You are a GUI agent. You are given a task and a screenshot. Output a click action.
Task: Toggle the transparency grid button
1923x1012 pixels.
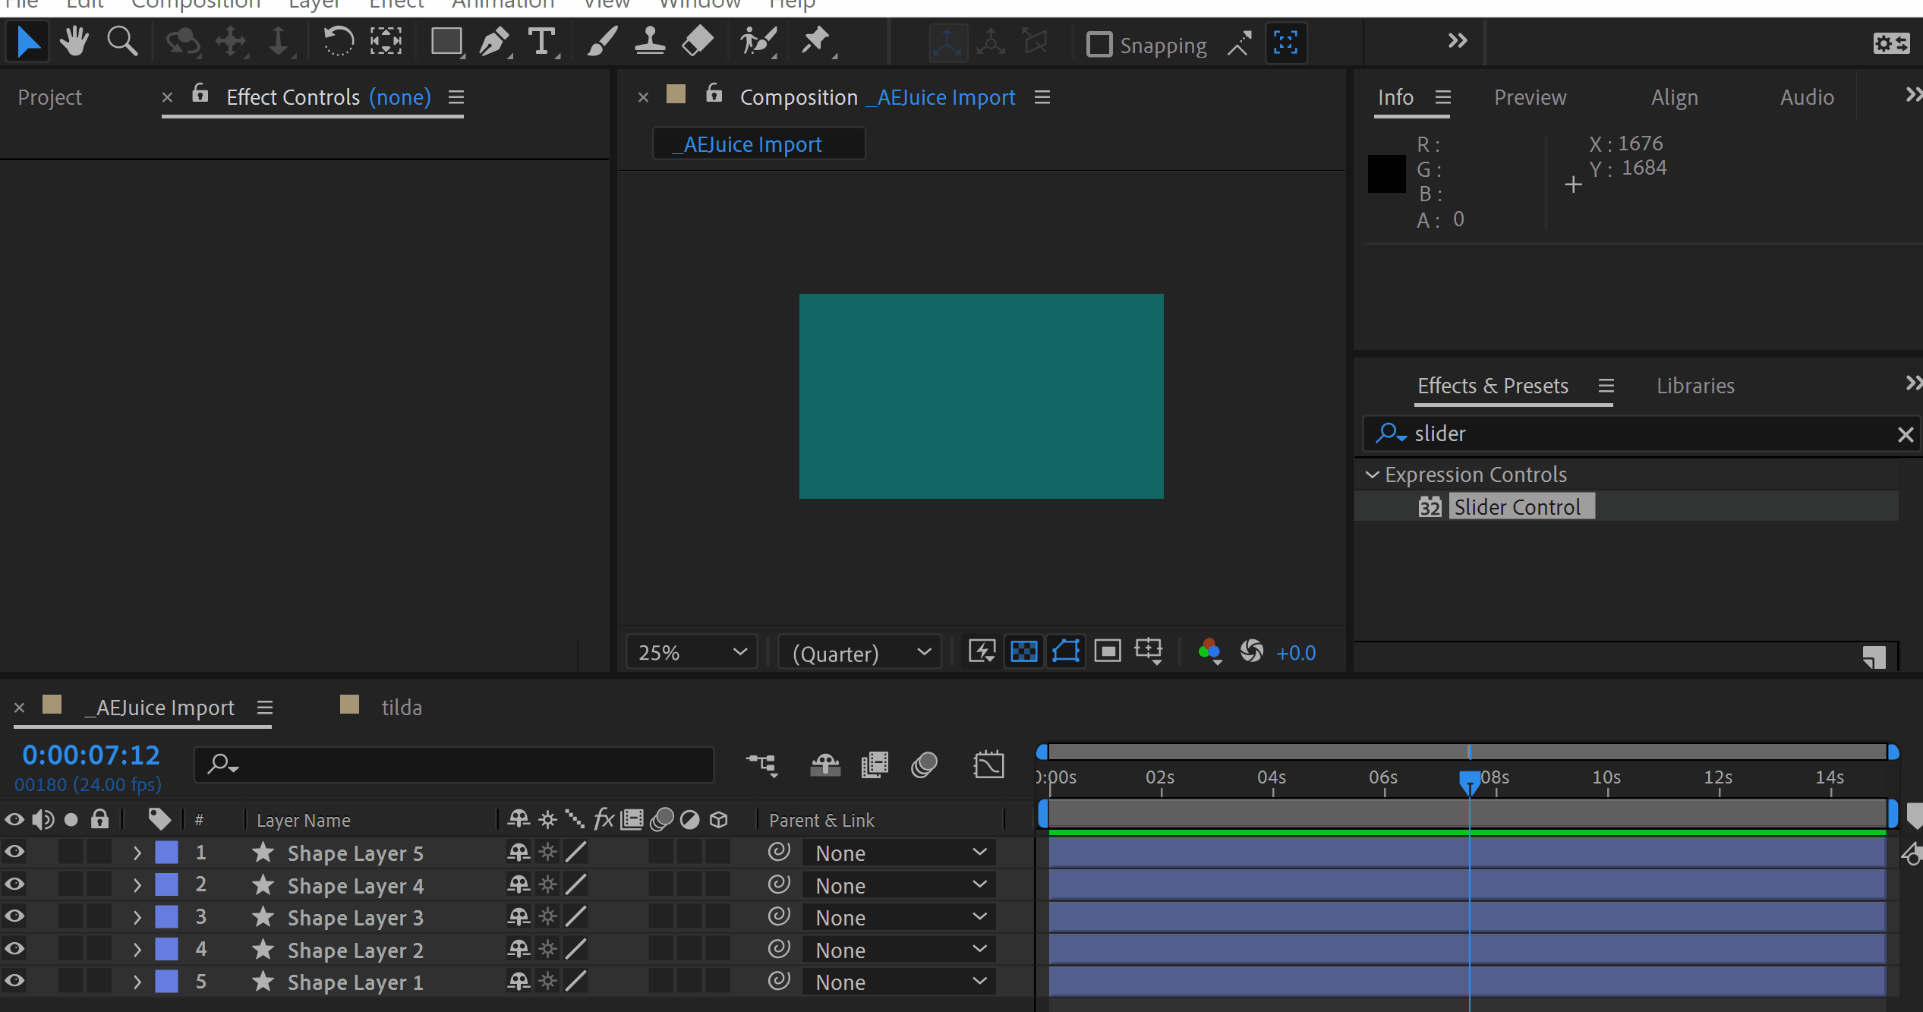(1024, 651)
